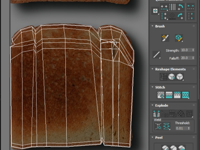Collapse the Reshape Elements rollout
The height and width of the screenshot is (150, 200).
(x=152, y=69)
